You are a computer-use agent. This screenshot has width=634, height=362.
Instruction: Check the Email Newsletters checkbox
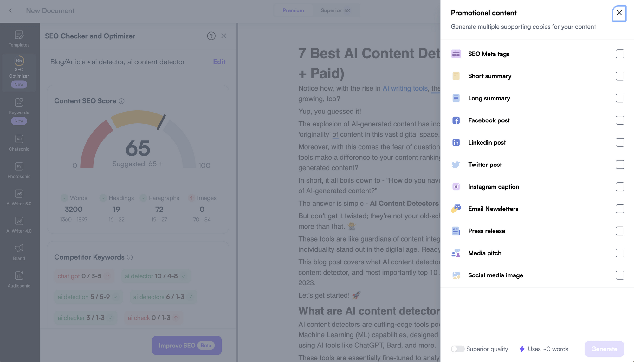[620, 209]
